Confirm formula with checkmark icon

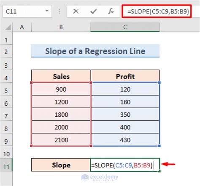coord(94,11)
